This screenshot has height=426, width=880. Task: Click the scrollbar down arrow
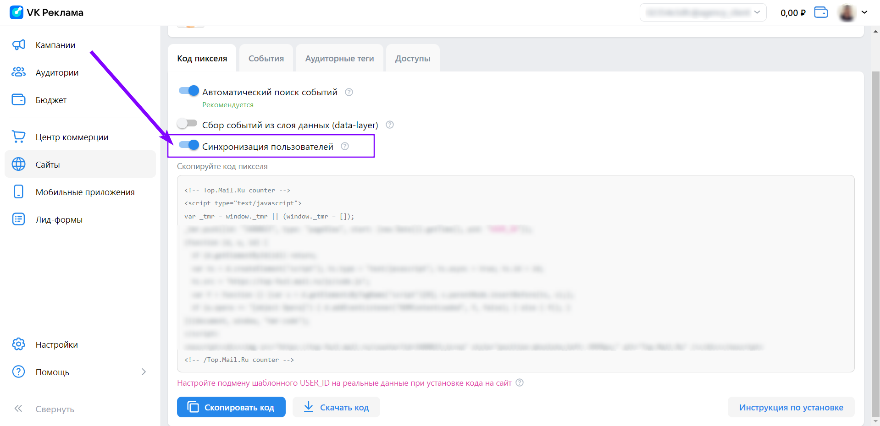coord(876,421)
